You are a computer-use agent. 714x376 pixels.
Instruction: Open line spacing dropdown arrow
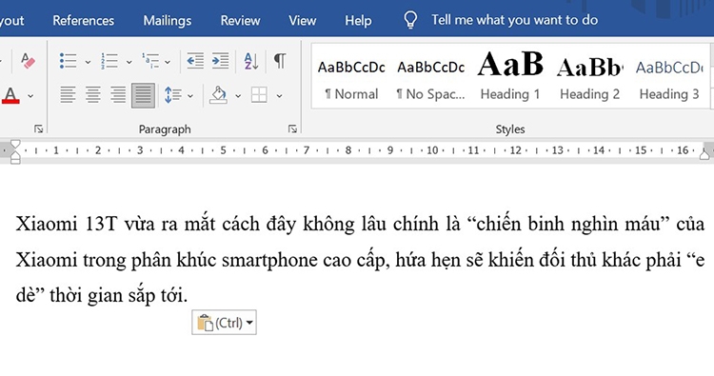[190, 95]
